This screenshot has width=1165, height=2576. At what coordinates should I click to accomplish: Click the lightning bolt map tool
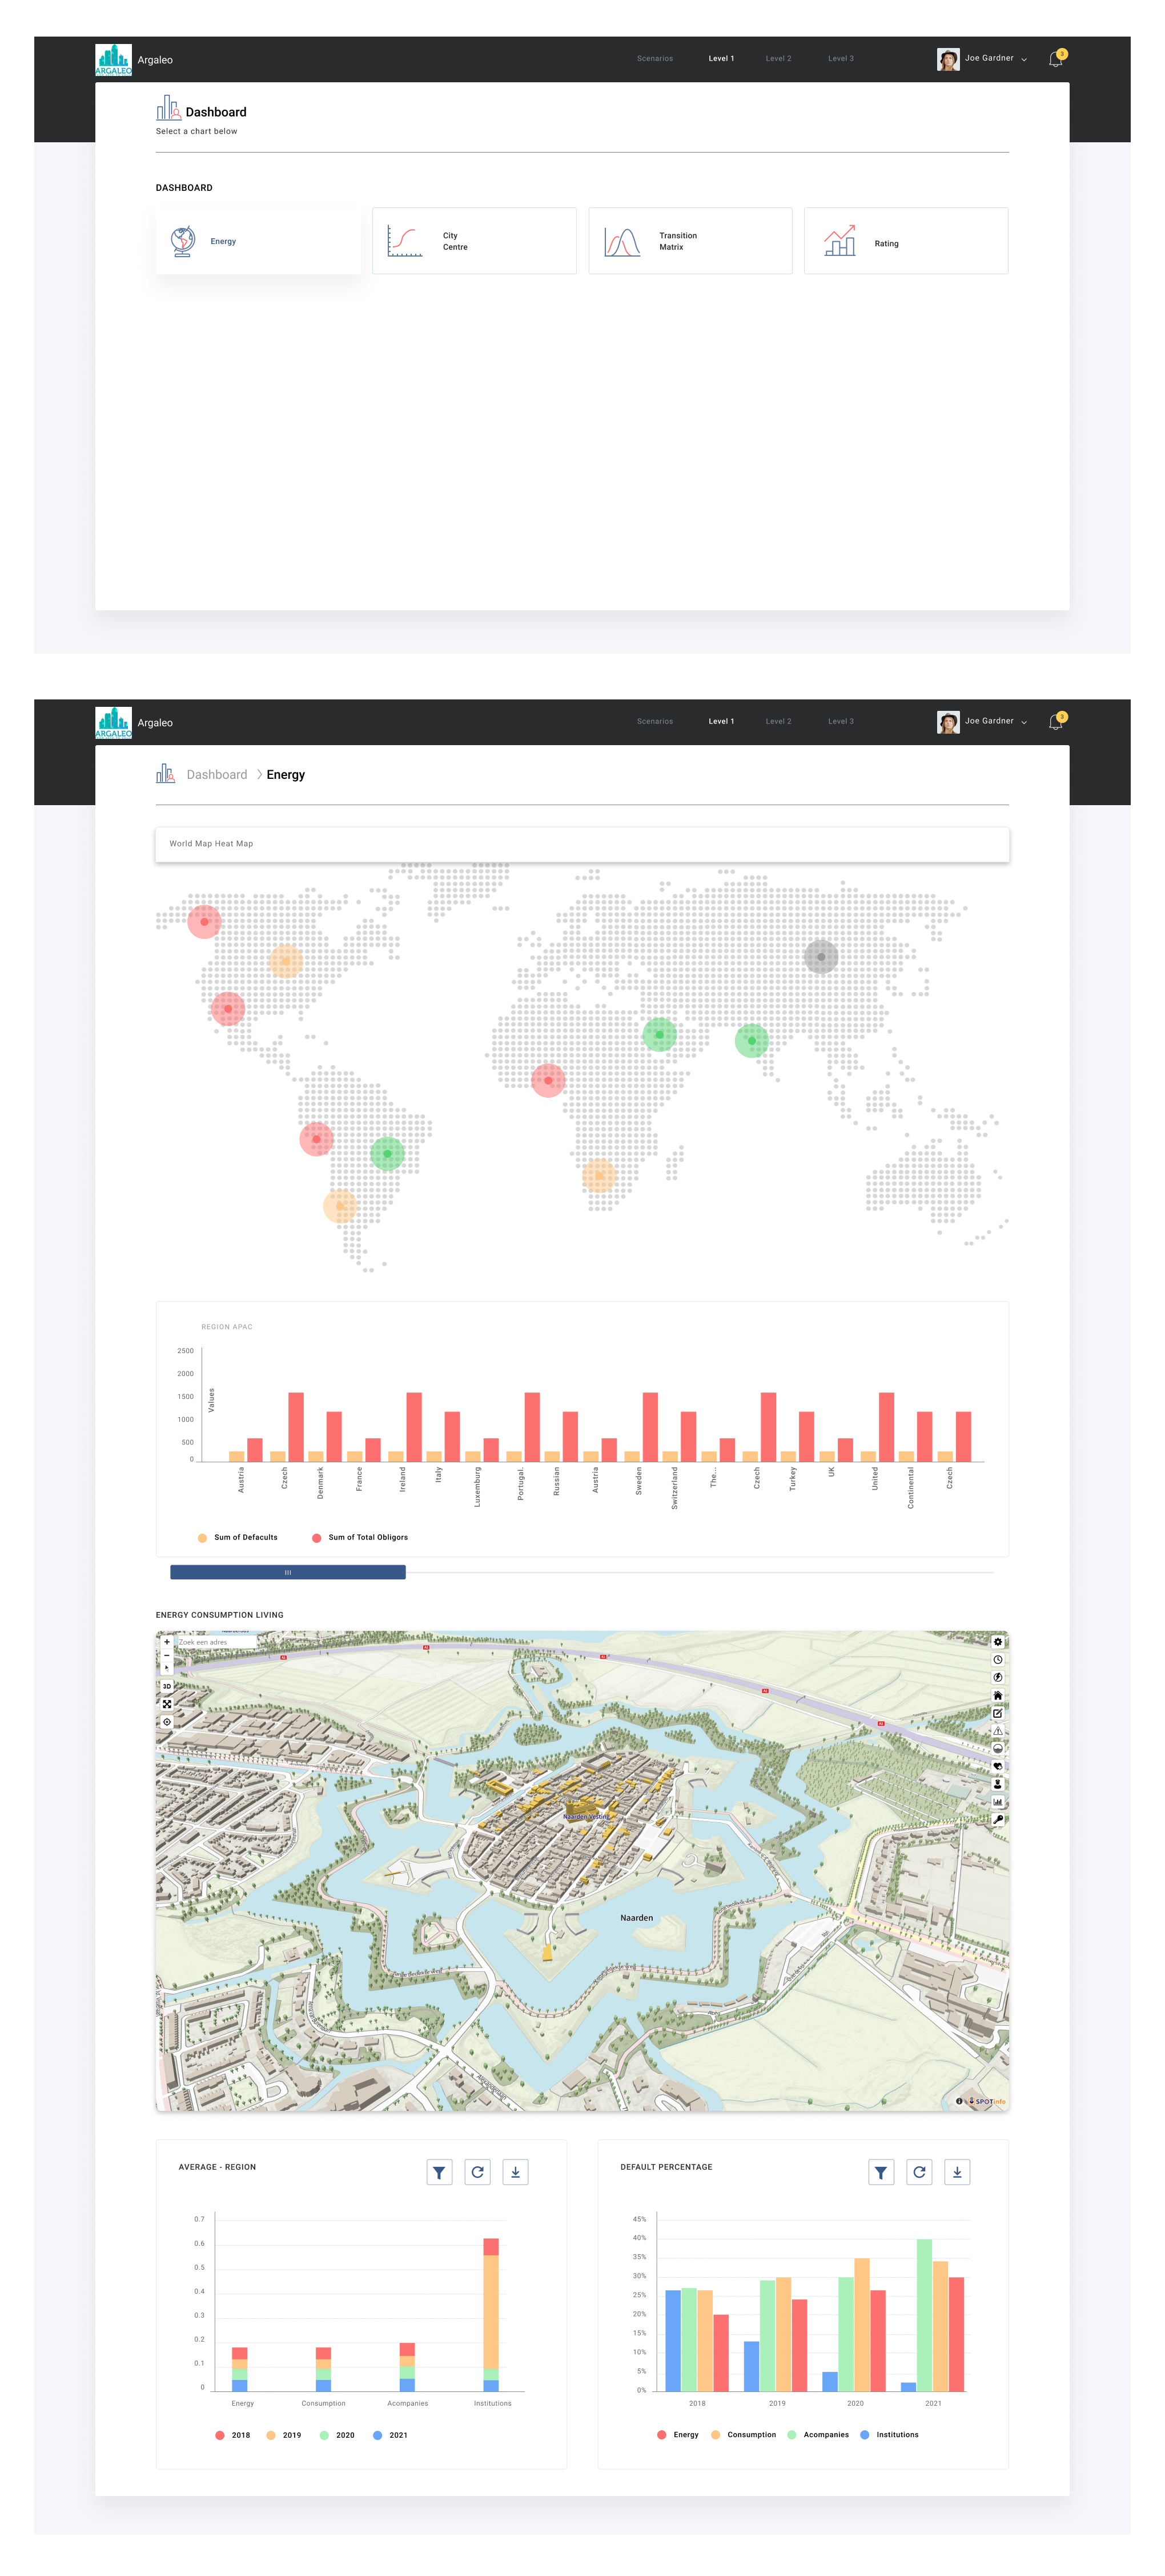pyautogui.click(x=997, y=1677)
